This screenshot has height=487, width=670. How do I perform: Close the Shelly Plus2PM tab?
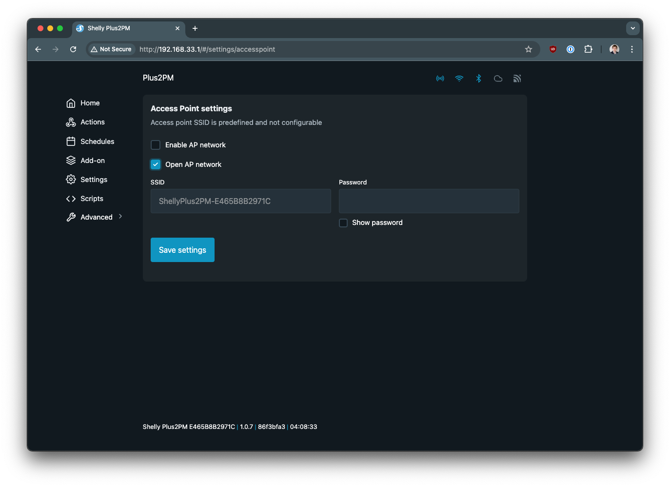[x=177, y=28]
